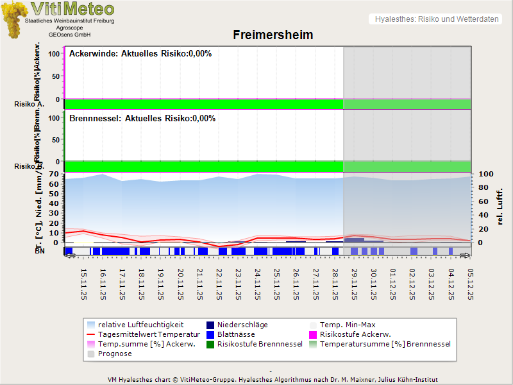The height and width of the screenshot is (385, 513).
Task: Click the Niederschläge legend square
Action: 212,325
